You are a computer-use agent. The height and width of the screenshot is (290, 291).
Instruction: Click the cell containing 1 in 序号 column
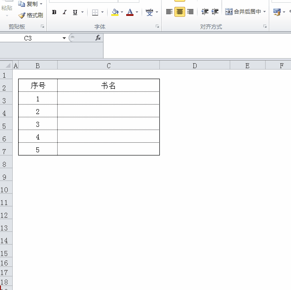pyautogui.click(x=38, y=98)
